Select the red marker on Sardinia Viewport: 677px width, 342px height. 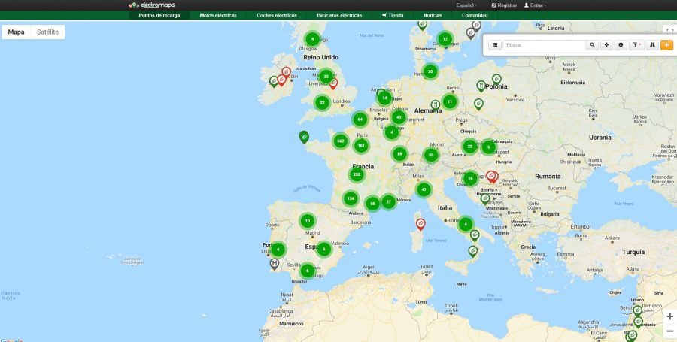(420, 224)
